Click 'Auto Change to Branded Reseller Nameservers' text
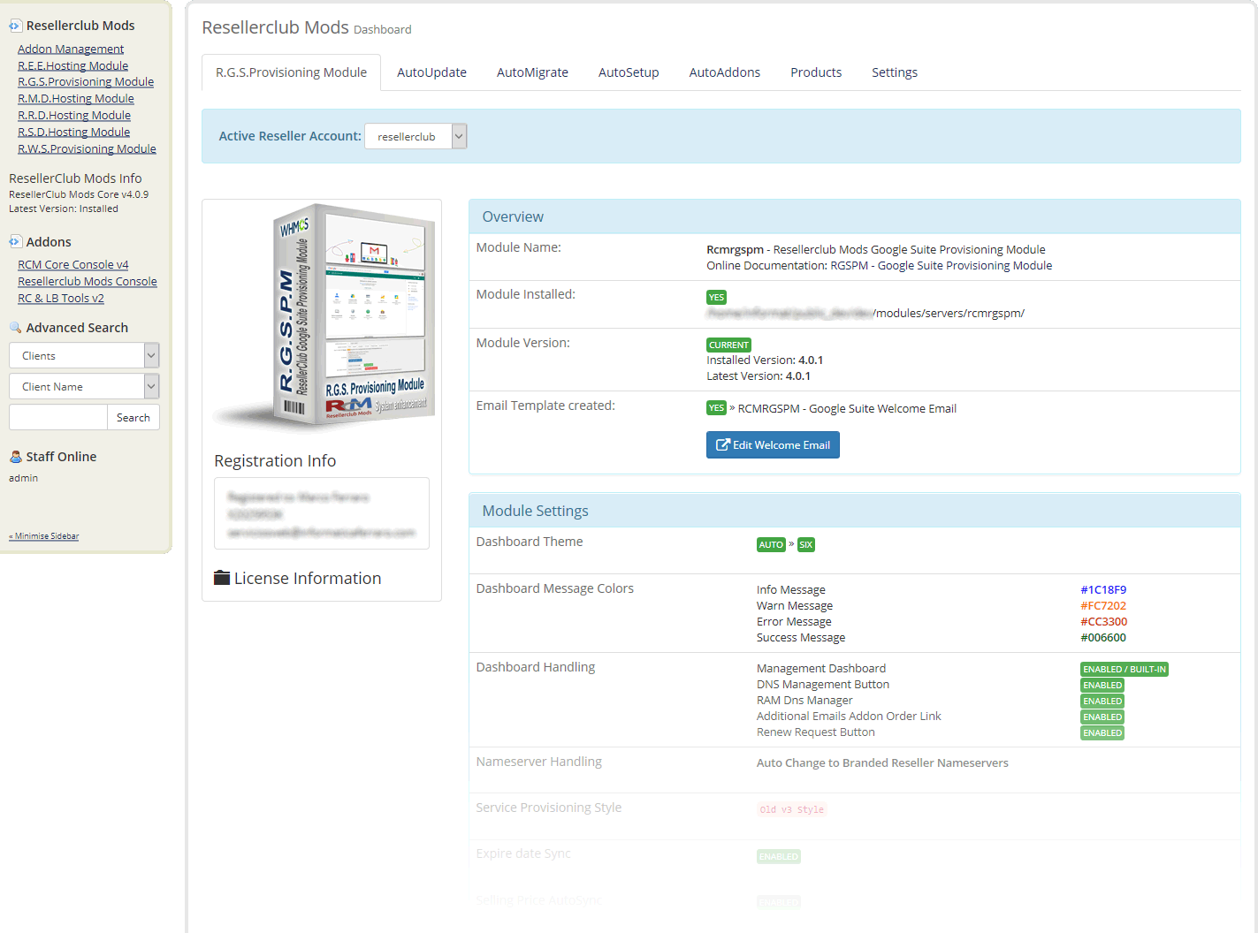Image resolution: width=1258 pixels, height=933 pixels. click(882, 762)
